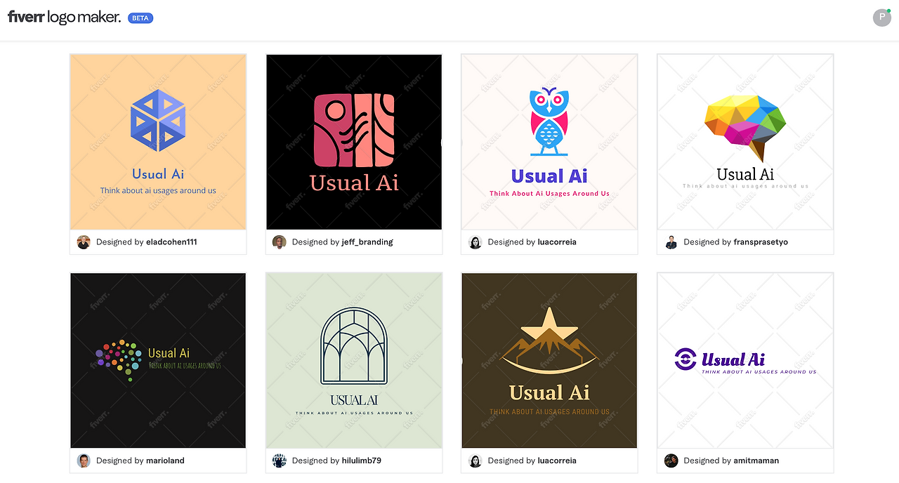Click jeff_branding's designer avatar
The image size is (899, 483).
pos(280,242)
